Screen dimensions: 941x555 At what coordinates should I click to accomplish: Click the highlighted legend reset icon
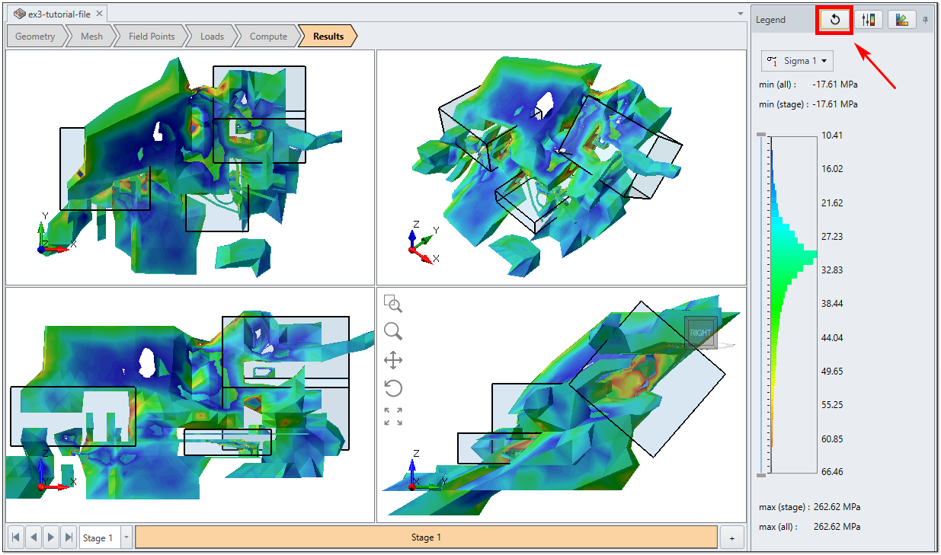834,19
